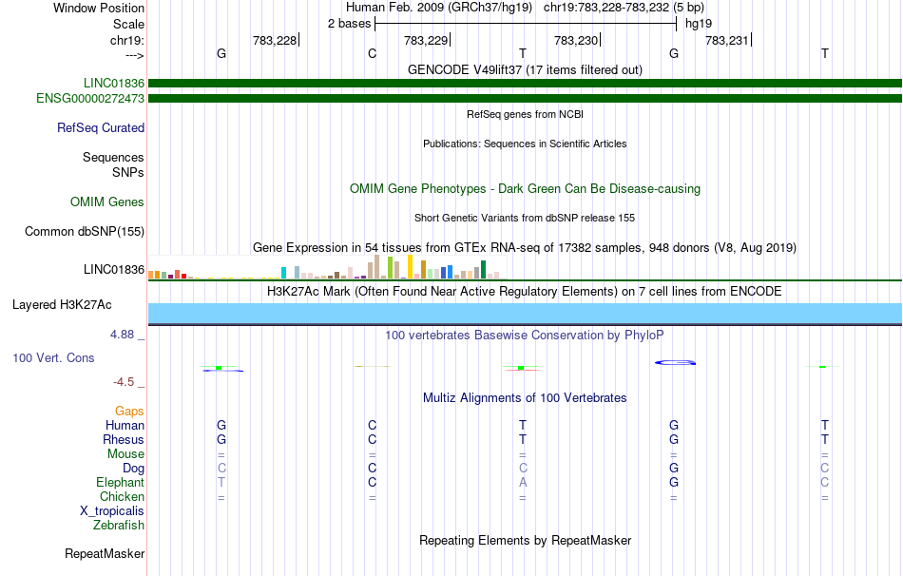Click the Dog alignment row label
This screenshot has height=576, width=903.
coord(134,469)
